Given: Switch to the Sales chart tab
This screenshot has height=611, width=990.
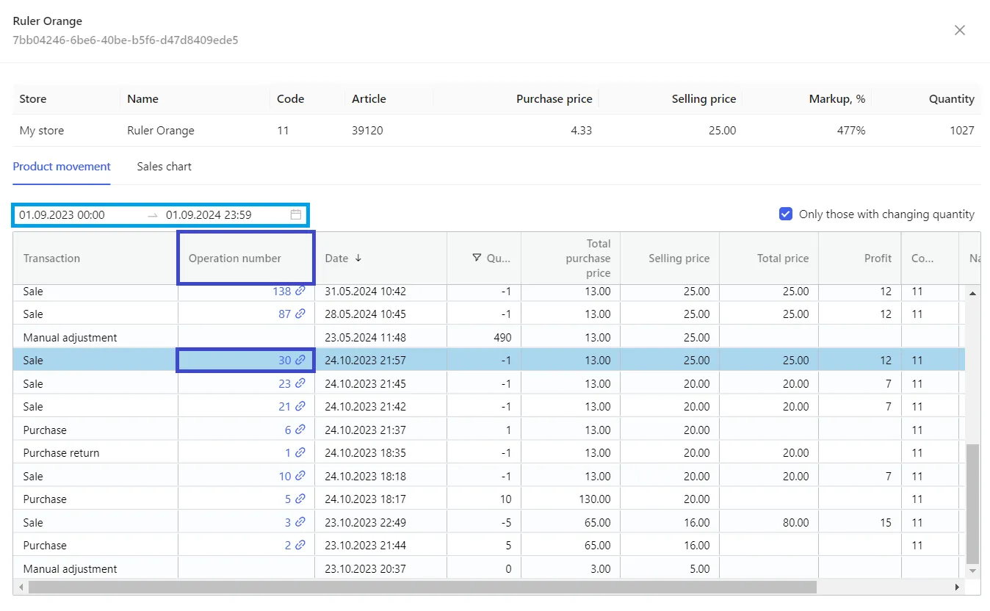Looking at the screenshot, I should (164, 167).
